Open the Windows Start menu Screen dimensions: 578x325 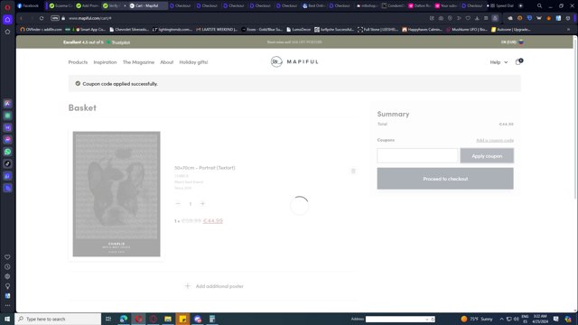point(7,319)
